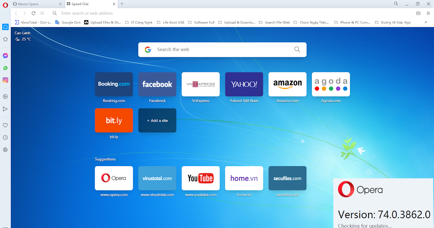
Task: Open the Opera main menu icon
Action: point(5,5)
